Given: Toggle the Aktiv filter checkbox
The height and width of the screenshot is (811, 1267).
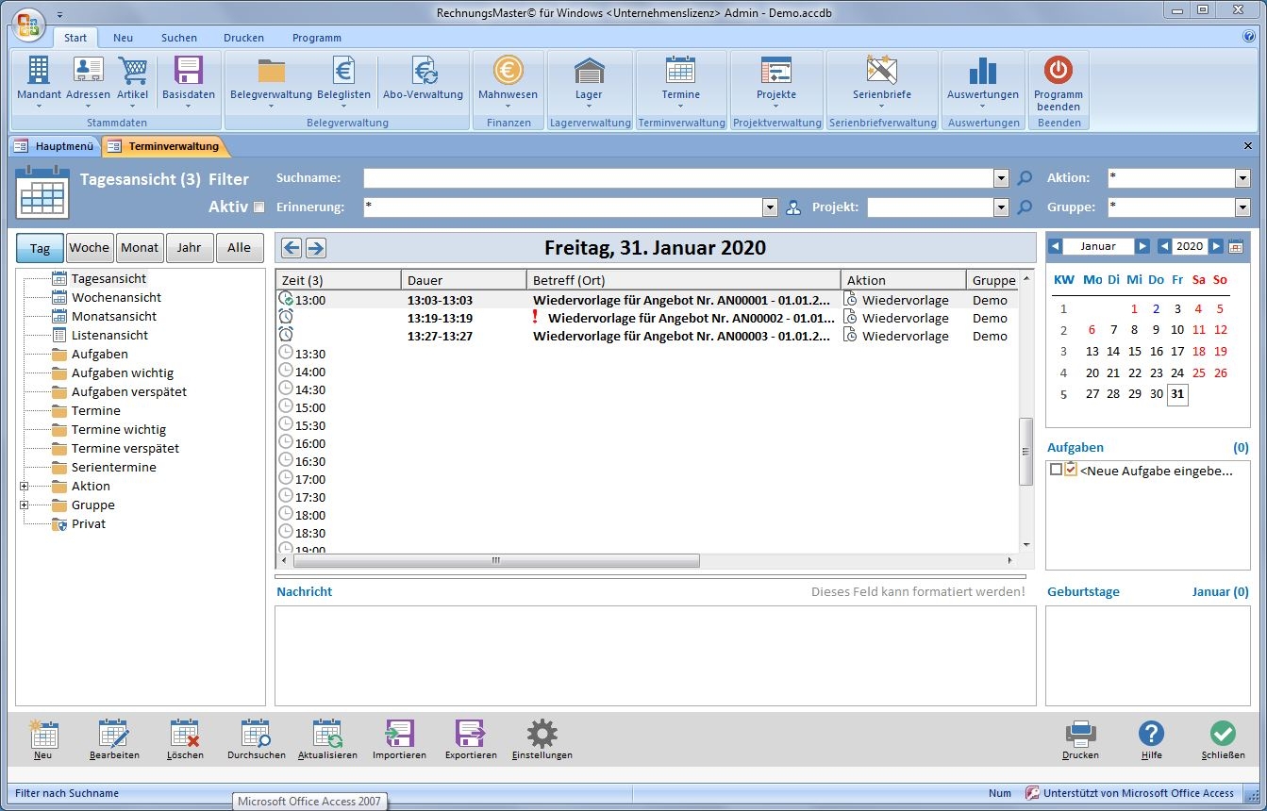Looking at the screenshot, I should click(x=259, y=207).
